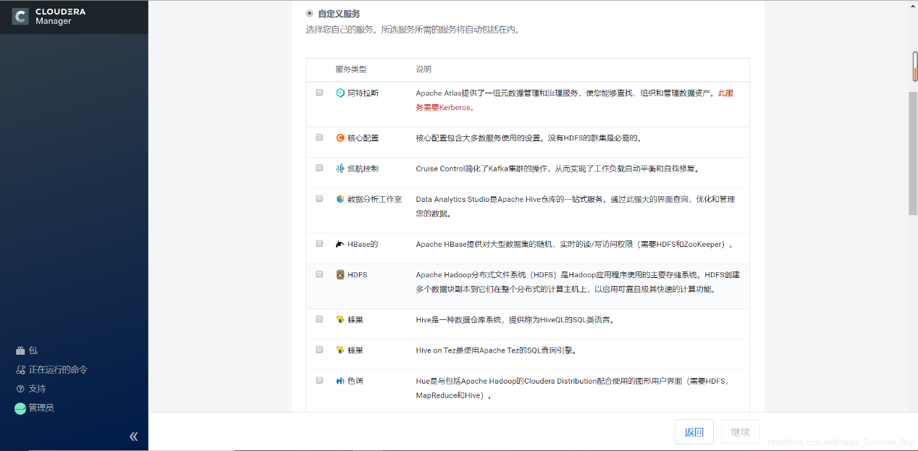The width and height of the screenshot is (918, 451).
Task: Click the orange 核心配置 service icon
Action: (339, 138)
